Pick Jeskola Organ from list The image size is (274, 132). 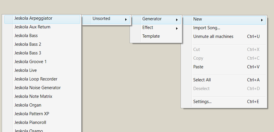[28, 105]
